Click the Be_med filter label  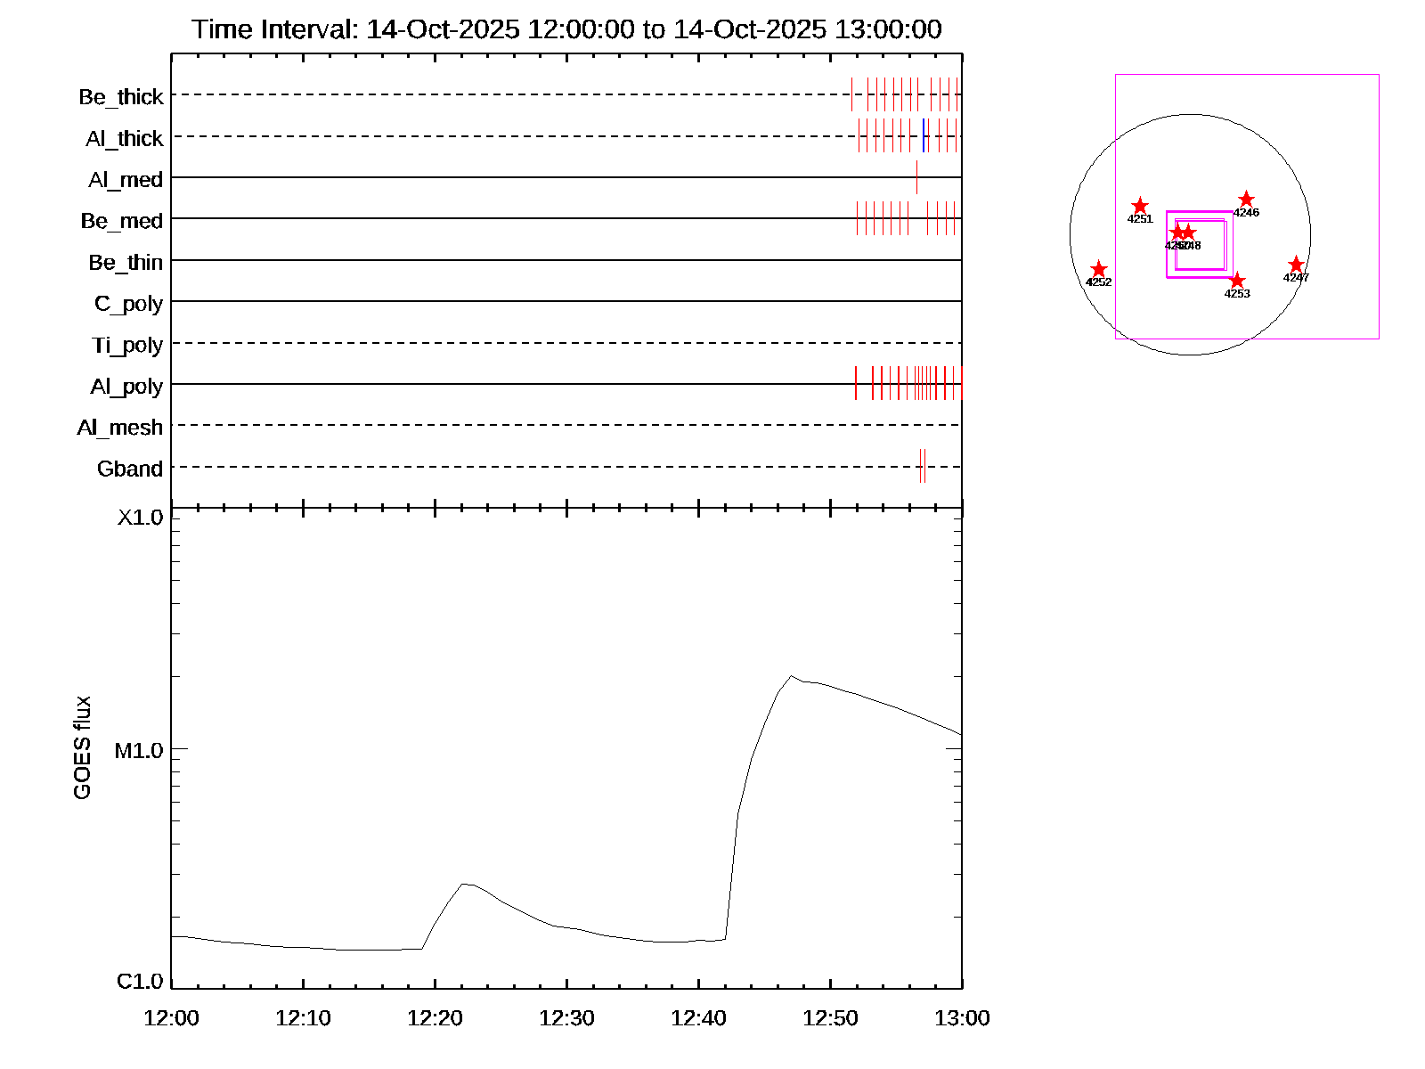122,221
